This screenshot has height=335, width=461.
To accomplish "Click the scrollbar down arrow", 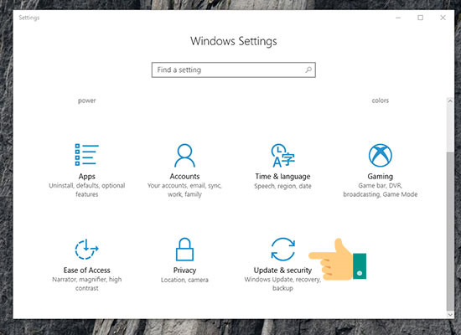I will point(450,314).
